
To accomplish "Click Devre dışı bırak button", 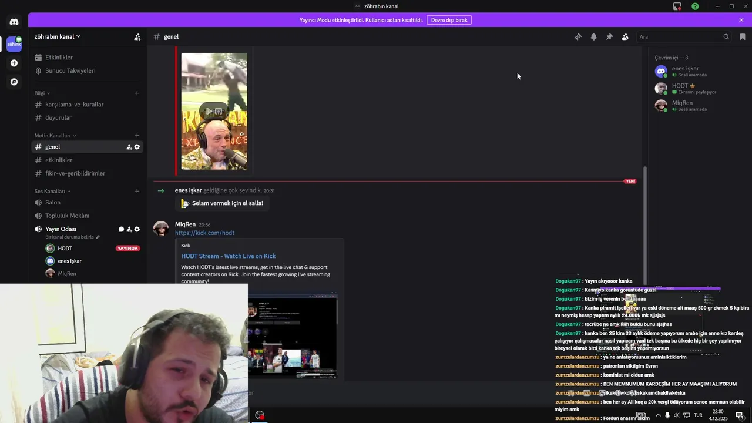I will [x=449, y=20].
